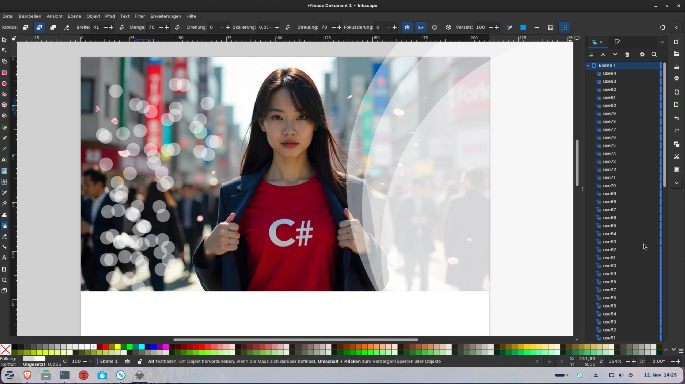
Task: Select the use76 object in list
Action: pyautogui.click(x=609, y=137)
